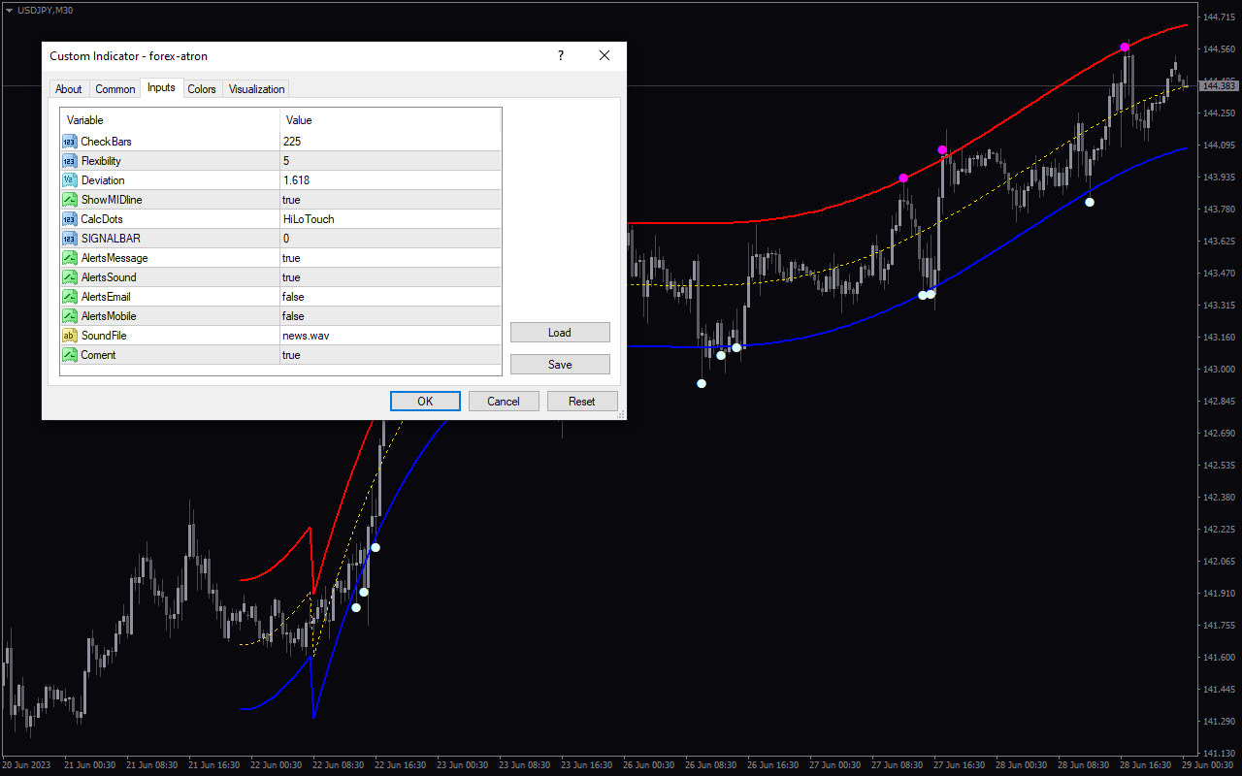The width and height of the screenshot is (1242, 776).
Task: Load an input preset file
Action: (560, 333)
